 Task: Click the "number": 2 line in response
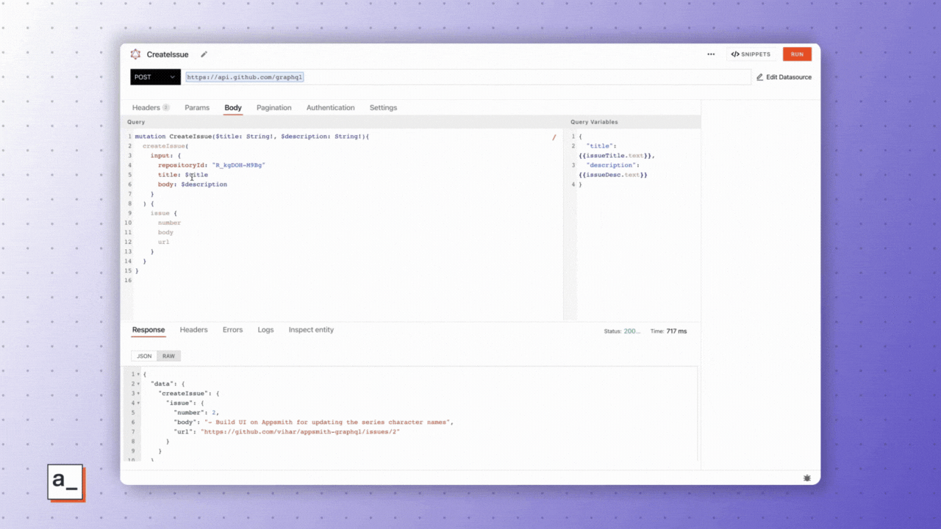[196, 413]
